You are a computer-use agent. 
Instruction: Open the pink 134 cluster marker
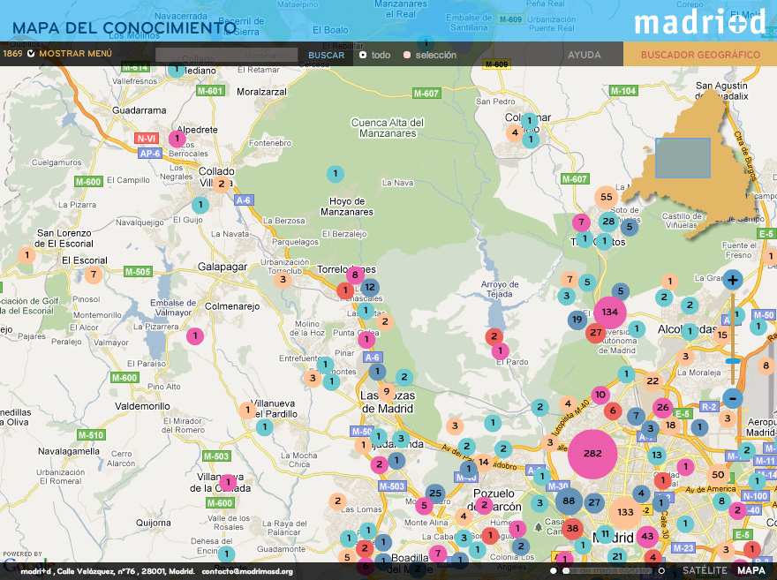click(610, 313)
